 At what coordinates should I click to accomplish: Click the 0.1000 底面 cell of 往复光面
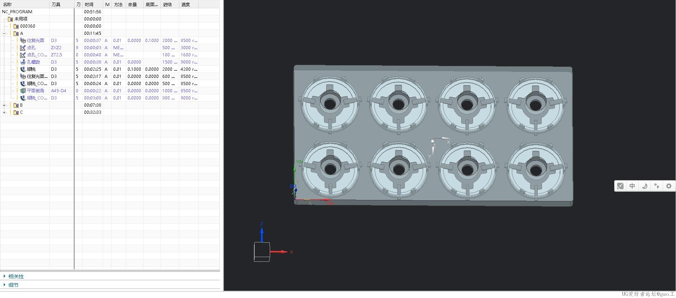pyautogui.click(x=152, y=41)
